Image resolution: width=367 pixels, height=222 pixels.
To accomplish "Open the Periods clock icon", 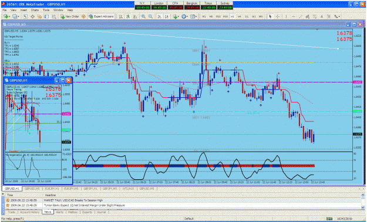I will coord(184,16).
